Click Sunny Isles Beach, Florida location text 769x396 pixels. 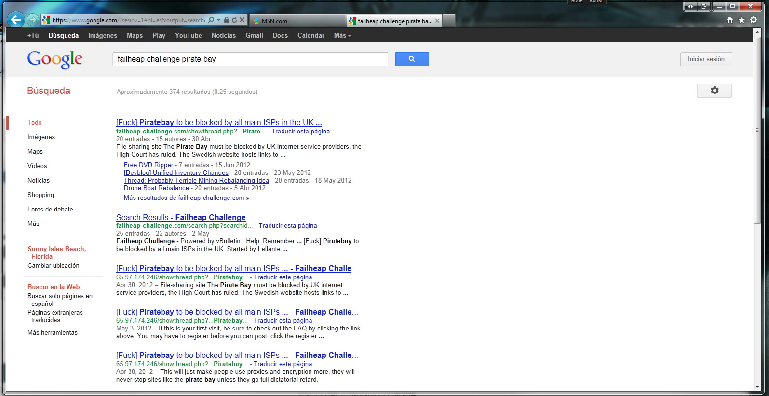pyautogui.click(x=57, y=252)
